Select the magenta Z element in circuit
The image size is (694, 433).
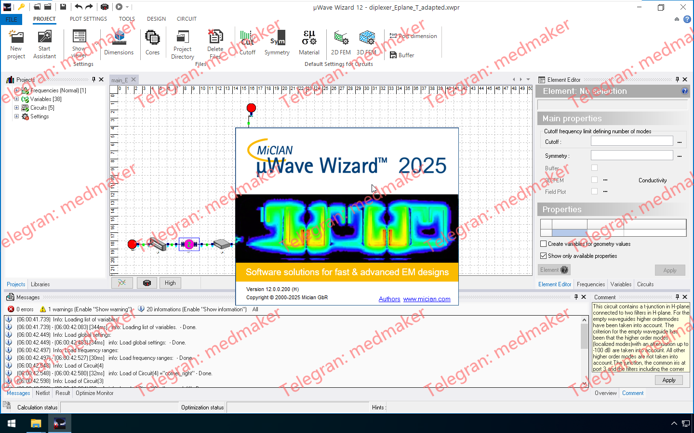(x=189, y=244)
